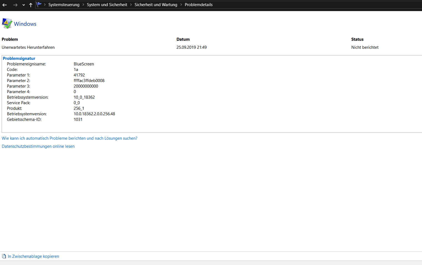Click Problemereignisame label
The image size is (422, 265).
(x=26, y=64)
